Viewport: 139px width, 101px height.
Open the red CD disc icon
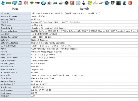click(x=26, y=3)
